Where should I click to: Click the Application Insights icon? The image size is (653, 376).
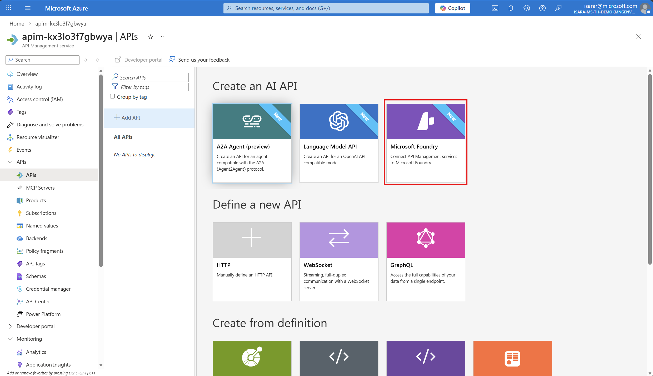point(20,365)
